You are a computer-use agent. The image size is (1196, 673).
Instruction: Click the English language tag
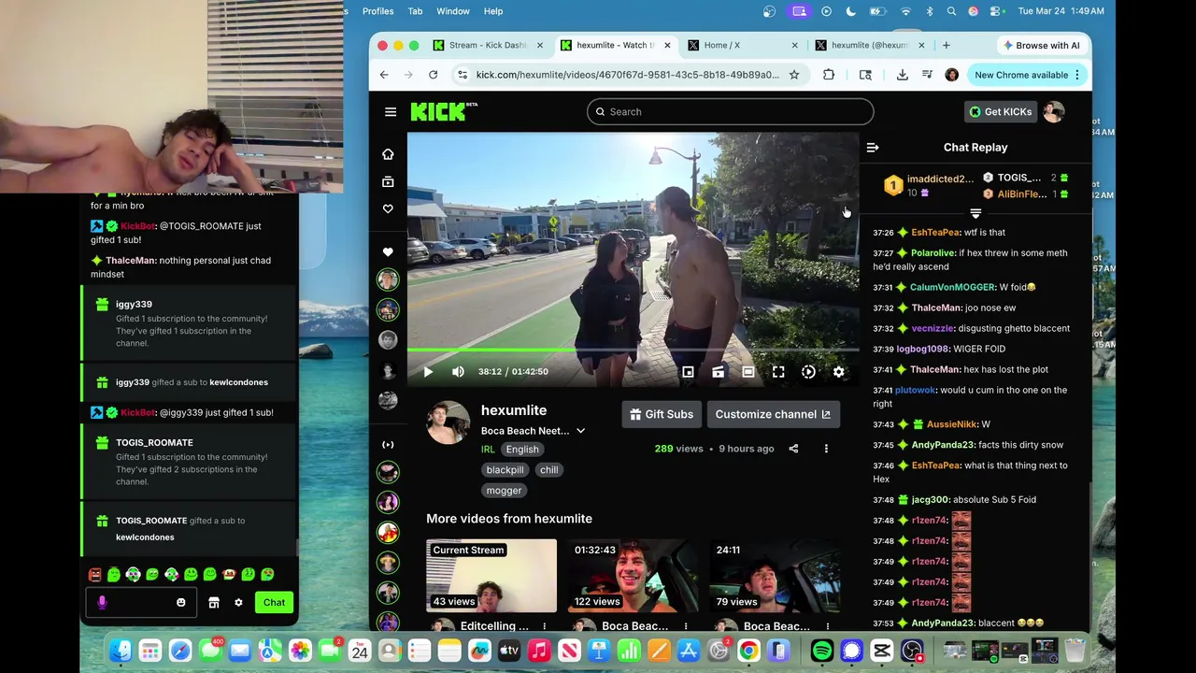coord(522,450)
